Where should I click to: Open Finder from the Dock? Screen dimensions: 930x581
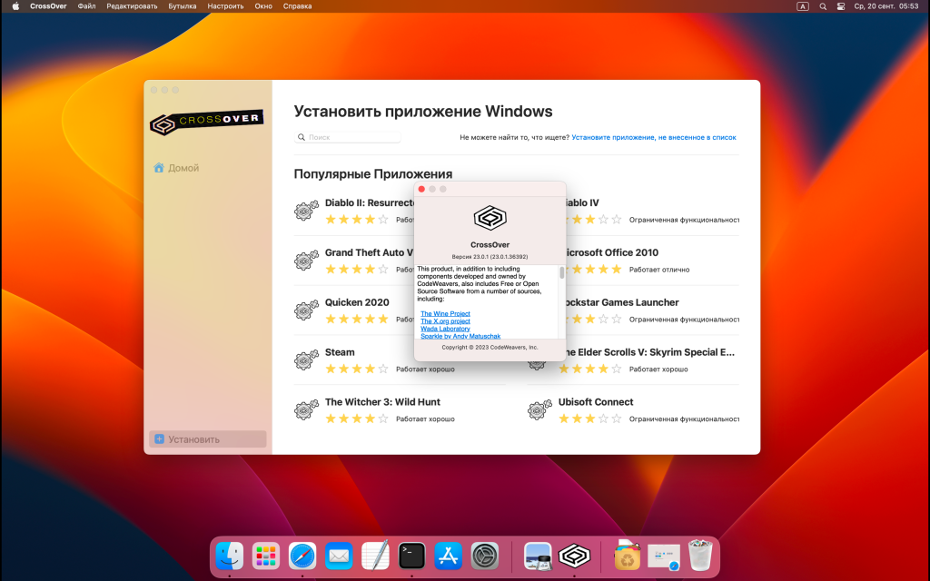(230, 556)
